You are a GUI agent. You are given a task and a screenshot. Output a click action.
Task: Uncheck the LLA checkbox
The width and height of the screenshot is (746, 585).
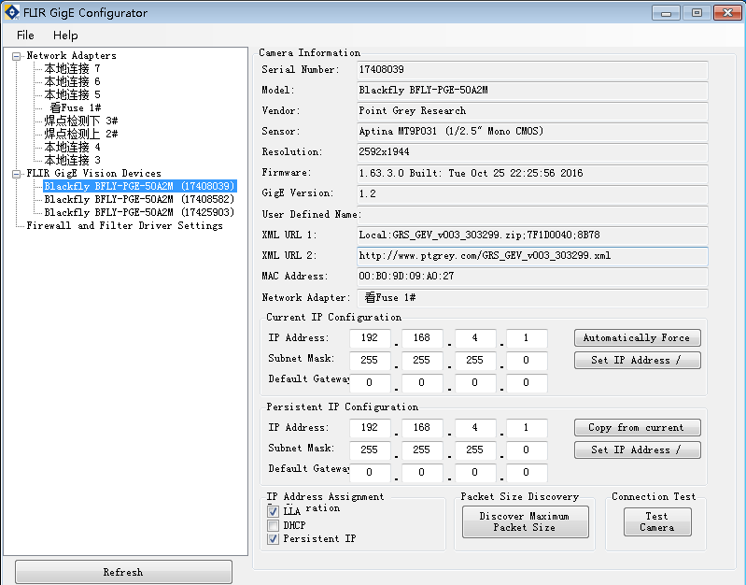click(x=273, y=511)
